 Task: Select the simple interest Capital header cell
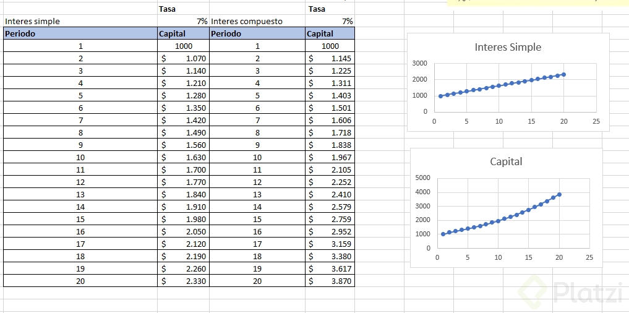tap(183, 33)
